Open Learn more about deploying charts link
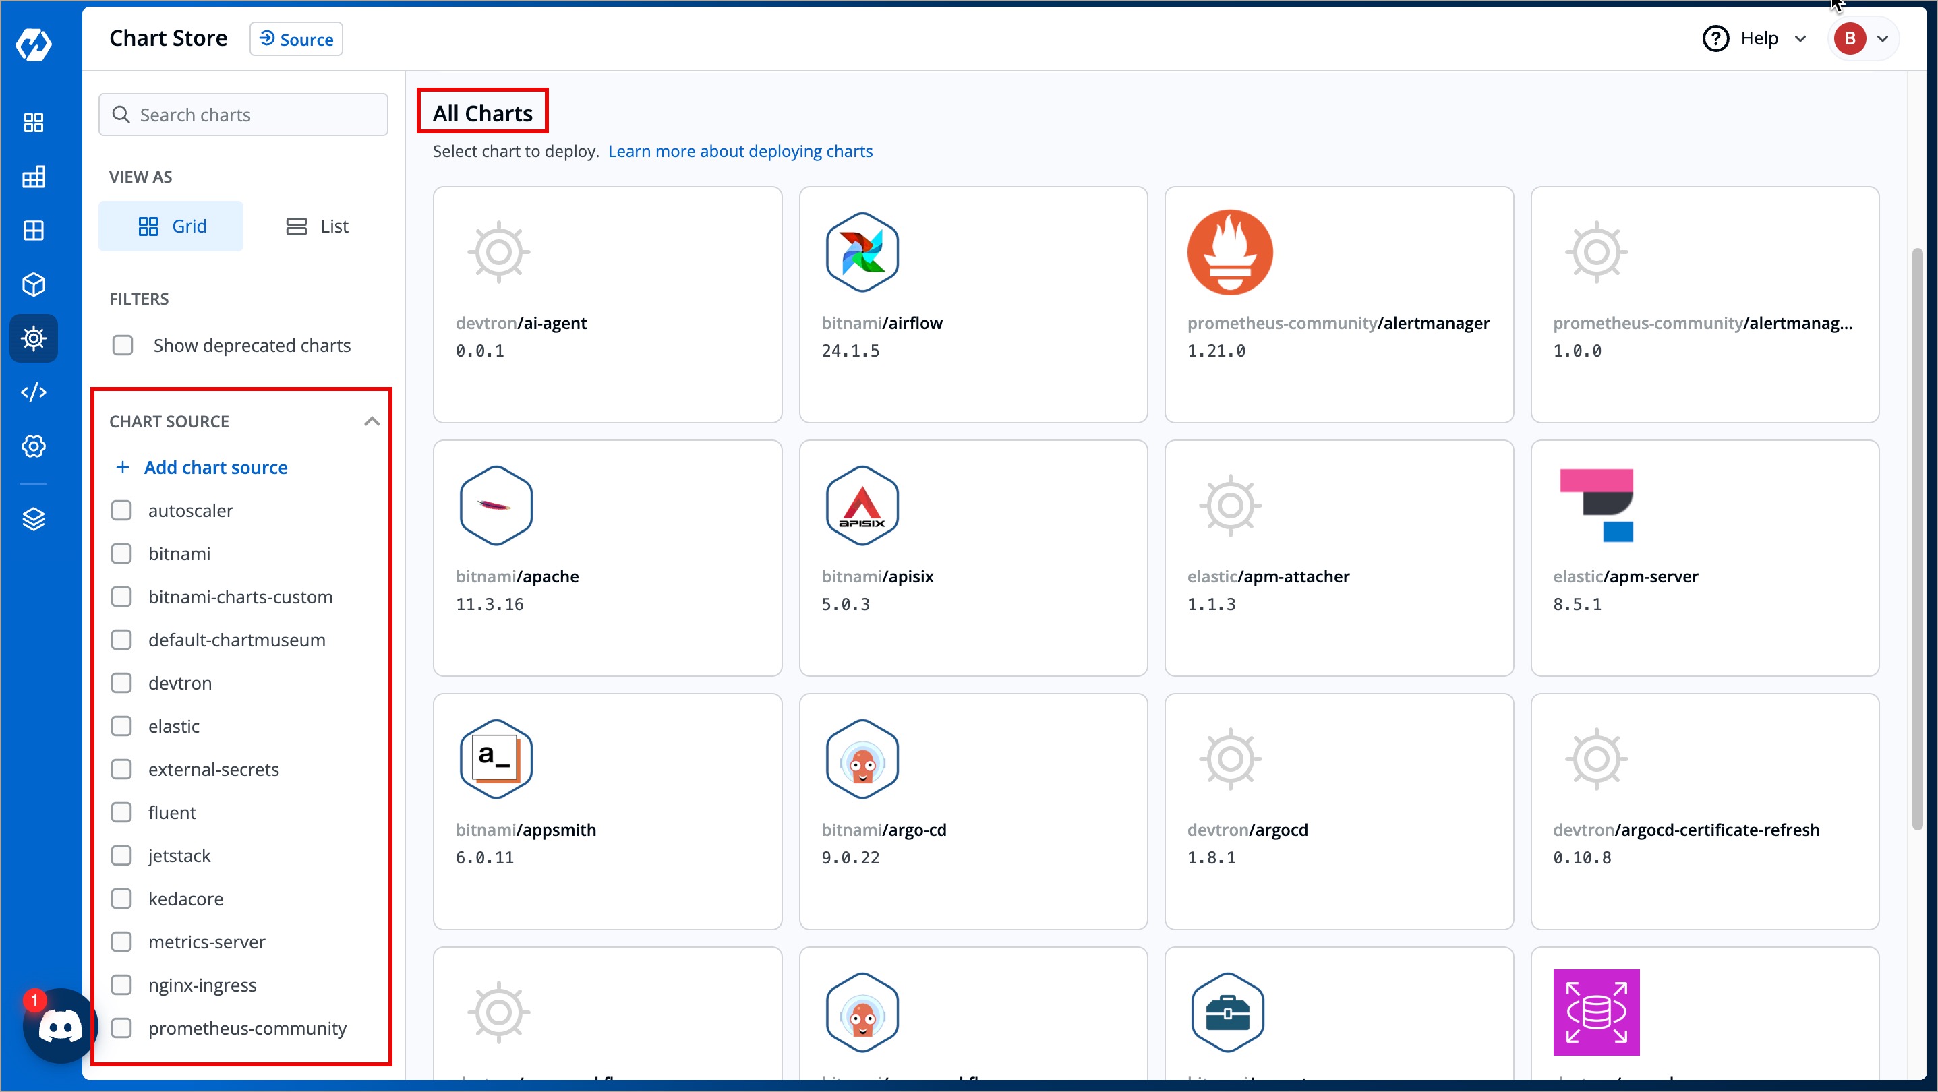The image size is (1938, 1092). pos(740,151)
